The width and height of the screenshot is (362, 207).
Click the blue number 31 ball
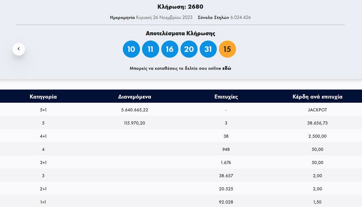[x=208, y=49]
